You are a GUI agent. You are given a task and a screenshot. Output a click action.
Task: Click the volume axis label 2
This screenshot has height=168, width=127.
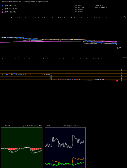(121, 80)
